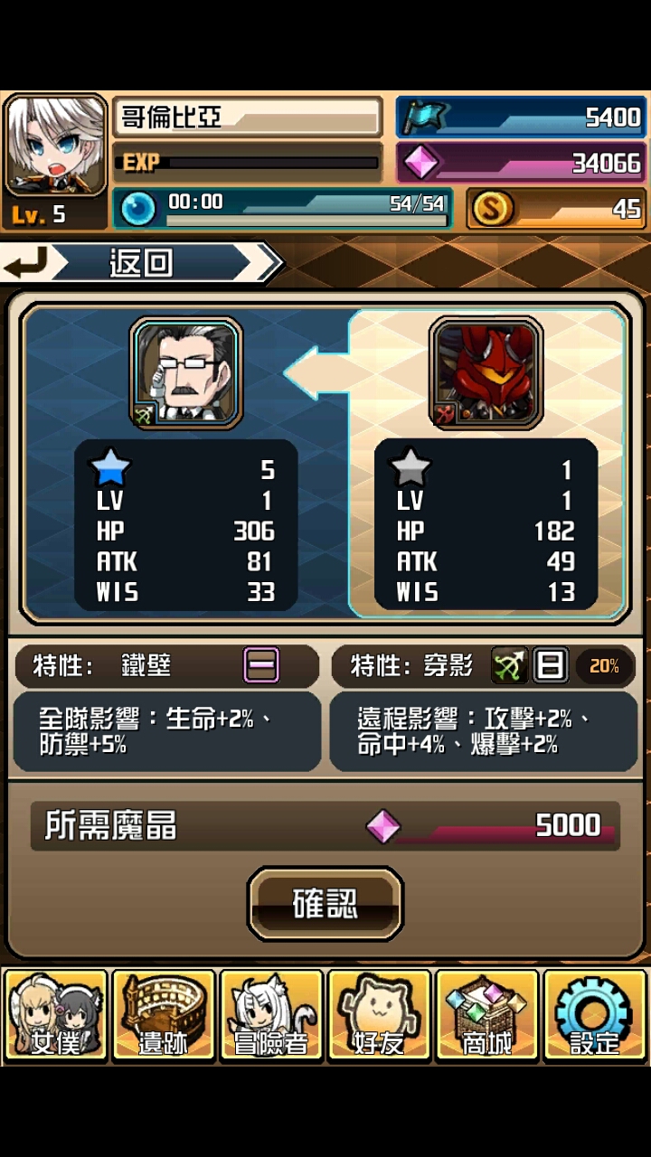Open the 設定 settings gear icon
This screenshot has width=651, height=1157.
[x=594, y=1015]
